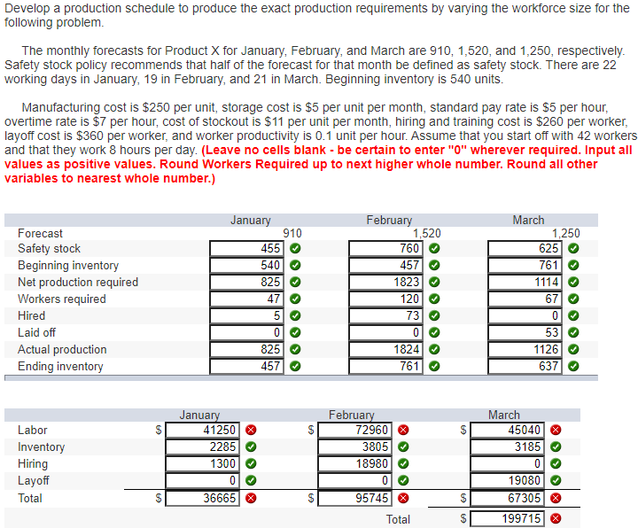Image resolution: width=638 pixels, height=528 pixels.
Task: Click January Hired field showing 5
Action: pyautogui.click(x=247, y=315)
